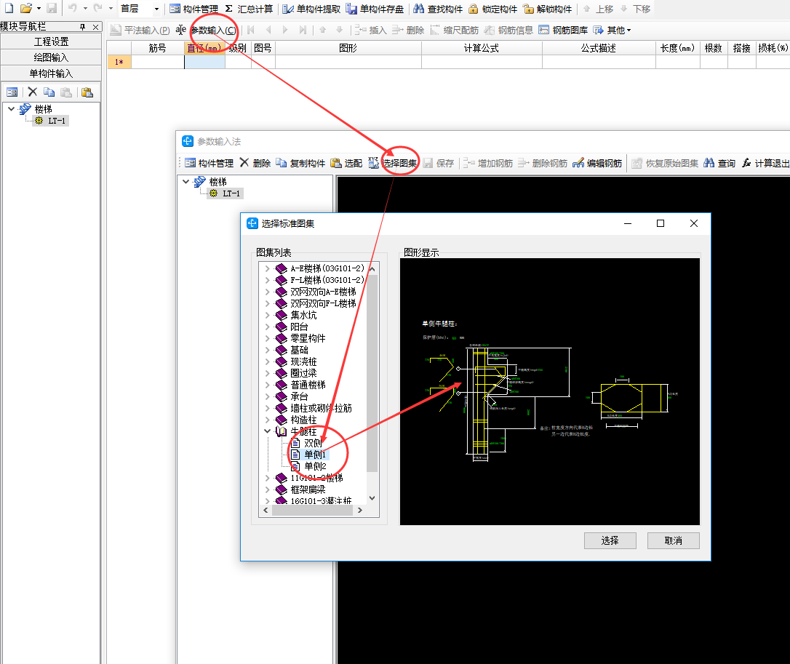Click 构件管理 in the main toolbar
This screenshot has width=790, height=664.
coord(194,9)
